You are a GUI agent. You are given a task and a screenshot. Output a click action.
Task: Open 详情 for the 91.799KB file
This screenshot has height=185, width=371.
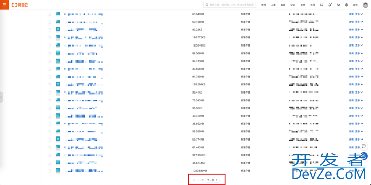pyautogui.click(x=351, y=77)
